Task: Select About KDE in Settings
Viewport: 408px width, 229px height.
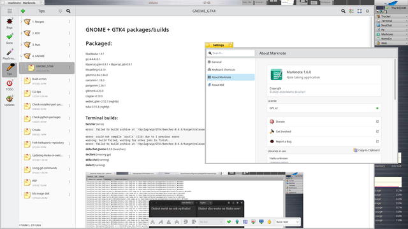Action: 231,85
